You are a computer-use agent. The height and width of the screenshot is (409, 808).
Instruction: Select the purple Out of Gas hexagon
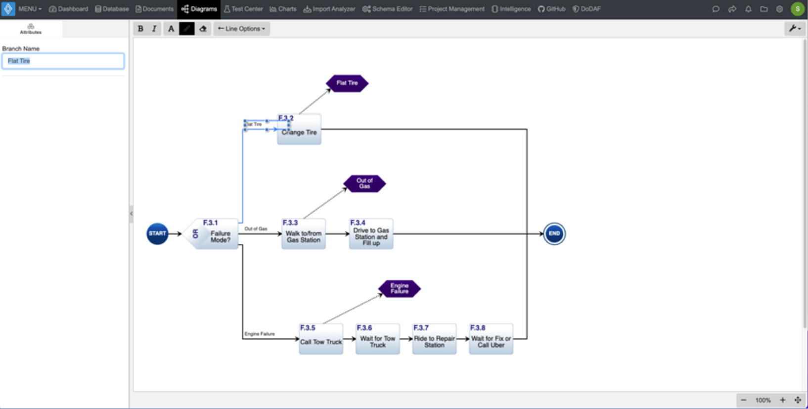coord(364,183)
